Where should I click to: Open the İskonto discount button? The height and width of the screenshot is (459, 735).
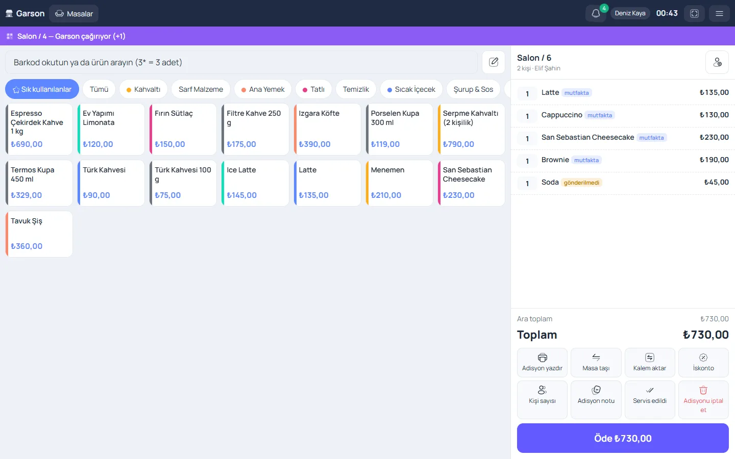703,363
